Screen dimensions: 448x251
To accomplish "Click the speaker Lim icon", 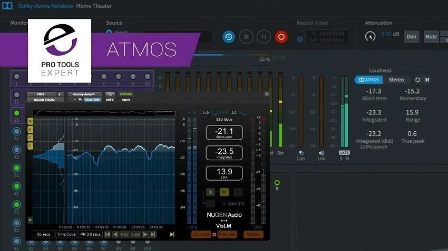I will (x=322, y=153).
